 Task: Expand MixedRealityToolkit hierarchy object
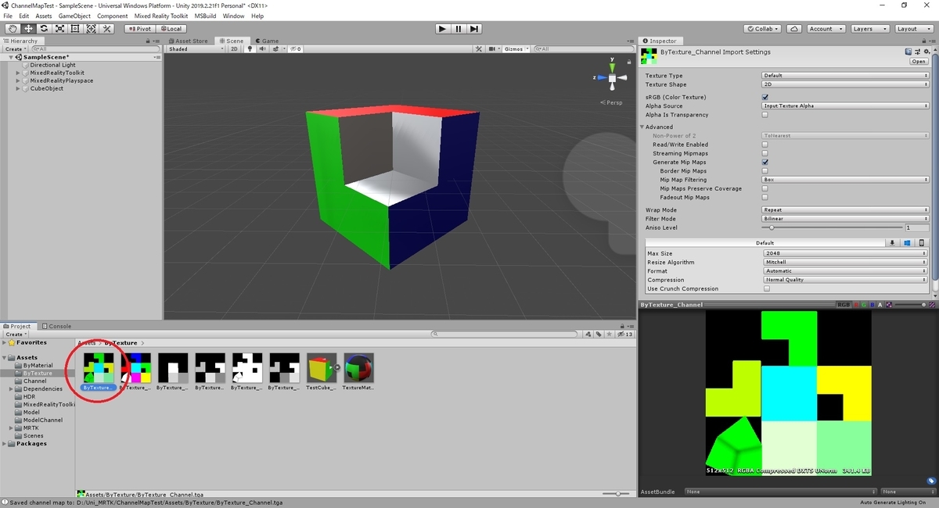(18, 73)
